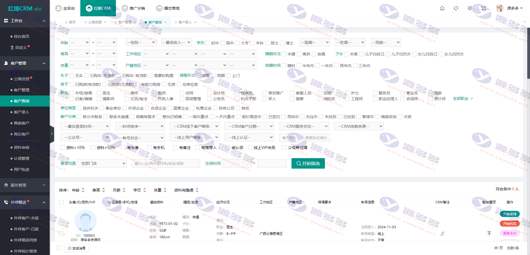Sort results by 体重 arrows
Screen dimensions: 530x255
coord(165,190)
